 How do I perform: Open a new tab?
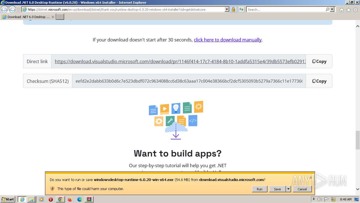pyautogui.click(x=60, y=17)
